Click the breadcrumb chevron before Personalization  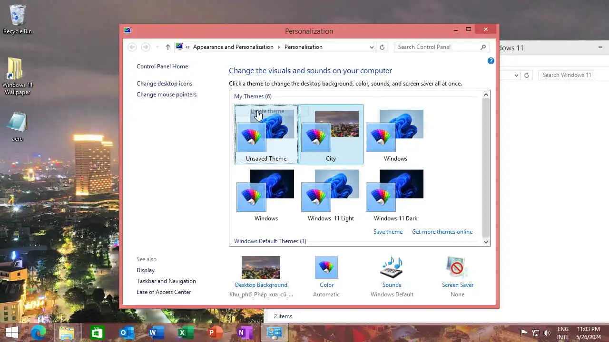[x=279, y=47]
